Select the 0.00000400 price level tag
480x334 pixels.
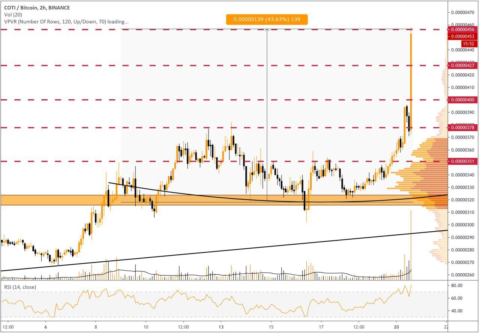tap(463, 100)
